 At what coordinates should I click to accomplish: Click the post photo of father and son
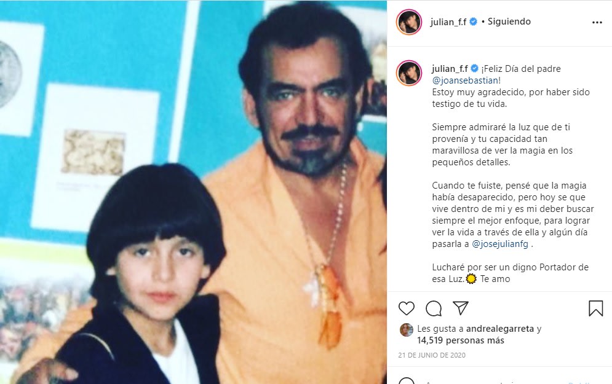pyautogui.click(x=193, y=192)
